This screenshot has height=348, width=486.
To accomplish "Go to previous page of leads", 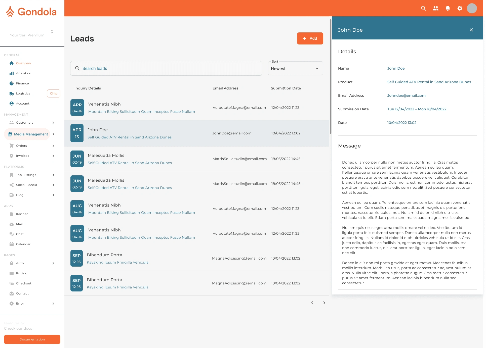I will [312, 303].
